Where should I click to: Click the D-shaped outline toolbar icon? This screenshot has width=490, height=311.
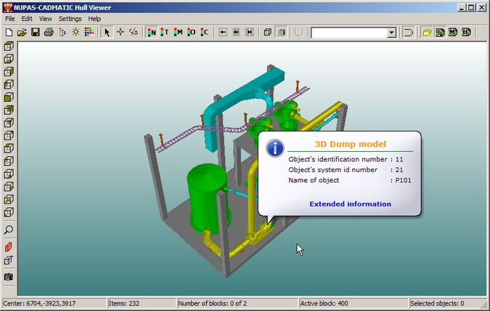[x=408, y=32]
